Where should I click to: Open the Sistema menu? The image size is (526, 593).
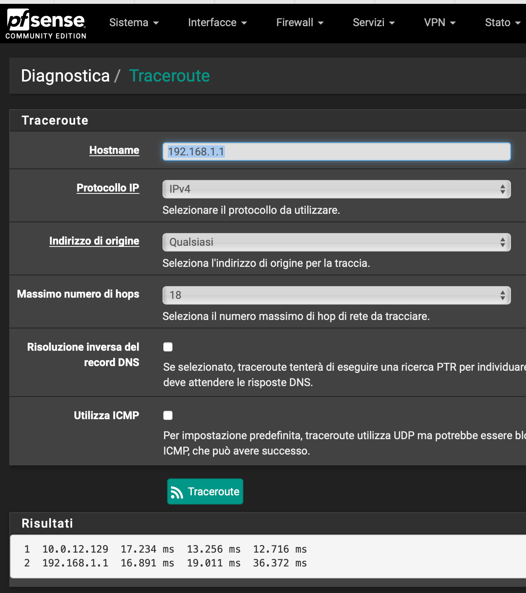134,23
